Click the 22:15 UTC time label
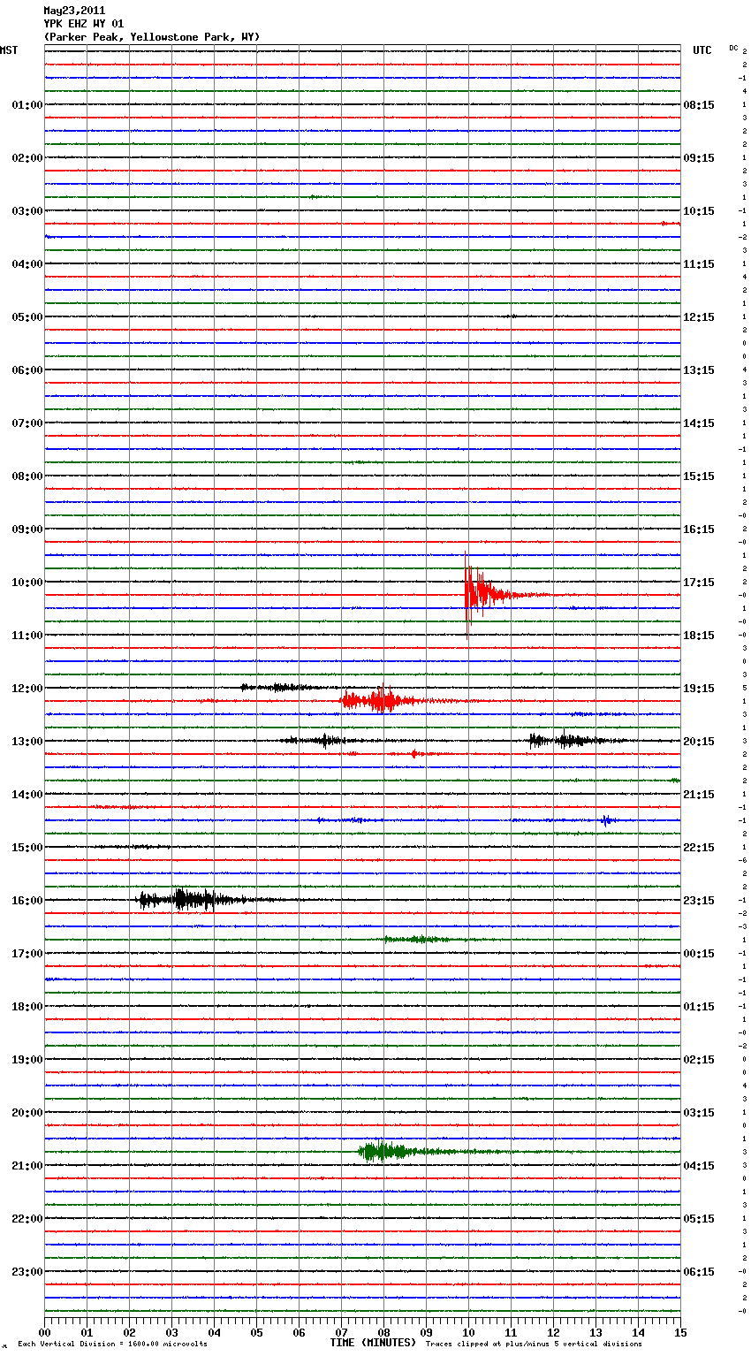The width and height of the screenshot is (751, 1356). 699,848
